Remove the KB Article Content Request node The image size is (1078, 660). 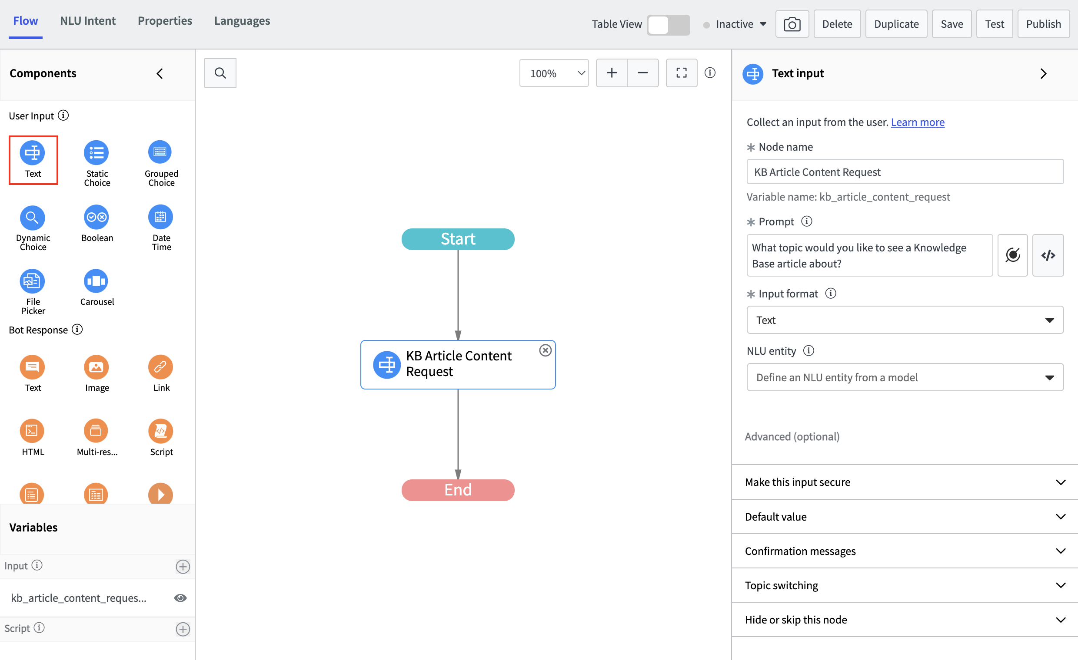coord(545,350)
